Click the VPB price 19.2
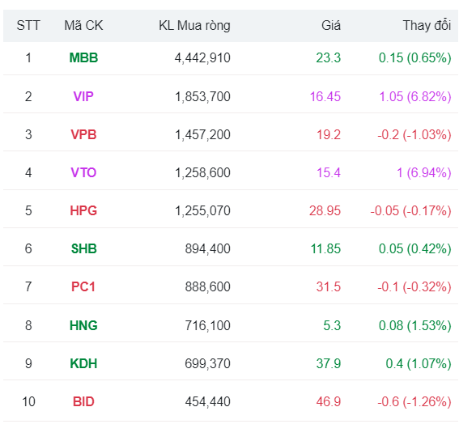The image size is (459, 424). click(x=329, y=134)
